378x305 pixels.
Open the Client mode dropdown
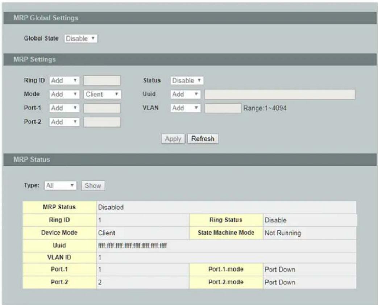pos(103,94)
